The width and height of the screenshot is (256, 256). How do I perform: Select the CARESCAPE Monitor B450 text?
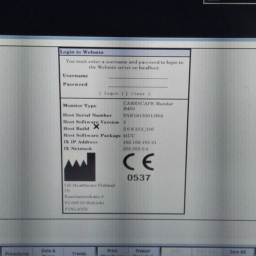click(148, 106)
